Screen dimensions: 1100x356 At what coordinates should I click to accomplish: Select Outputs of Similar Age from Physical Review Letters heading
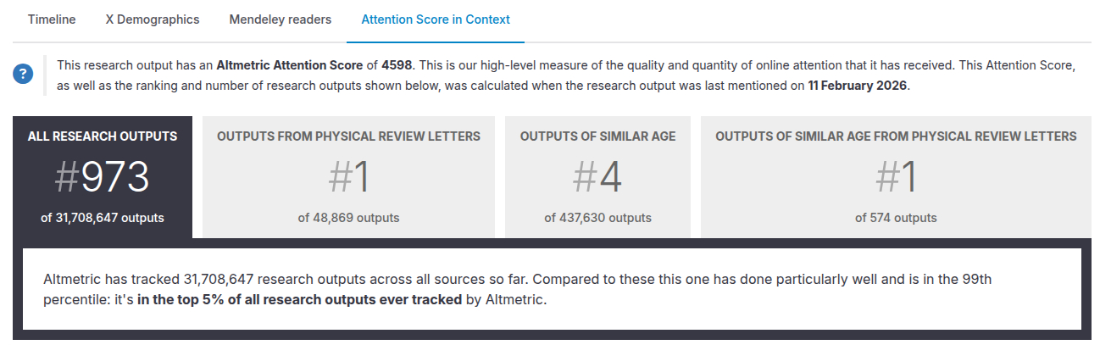(896, 136)
